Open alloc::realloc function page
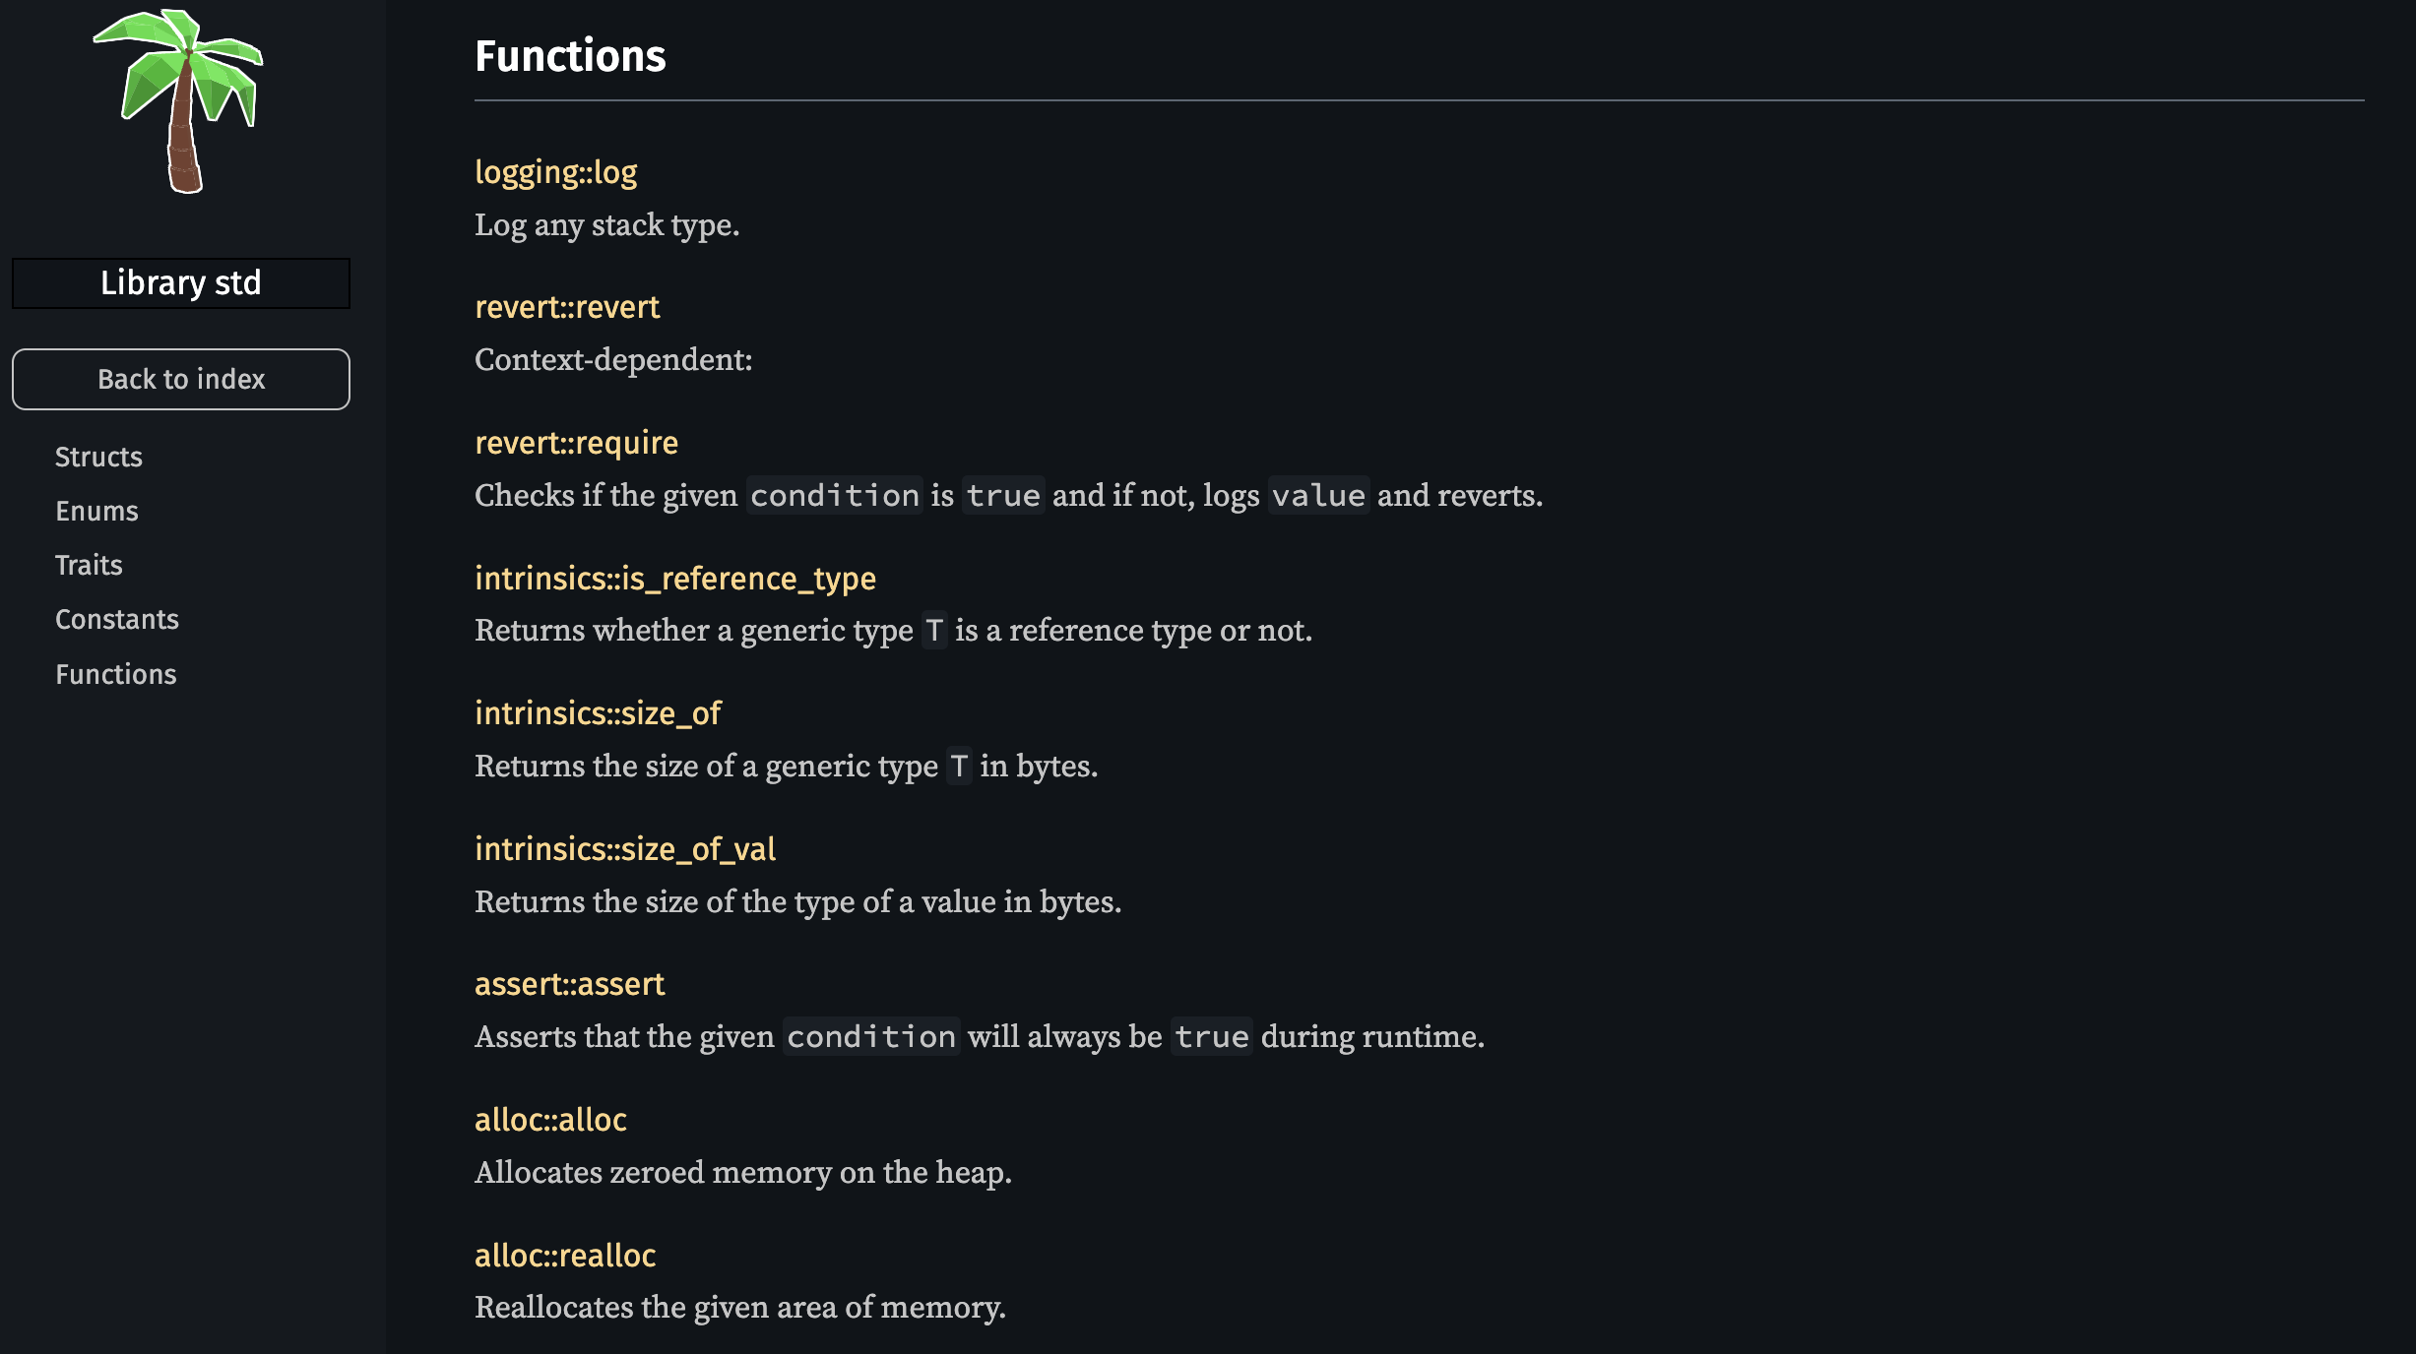The height and width of the screenshot is (1354, 2416). click(x=565, y=1256)
